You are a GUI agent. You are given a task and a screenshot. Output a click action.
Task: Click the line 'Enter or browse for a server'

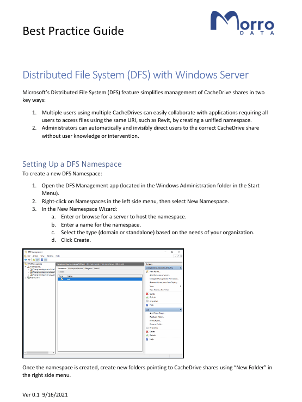point(124,217)
